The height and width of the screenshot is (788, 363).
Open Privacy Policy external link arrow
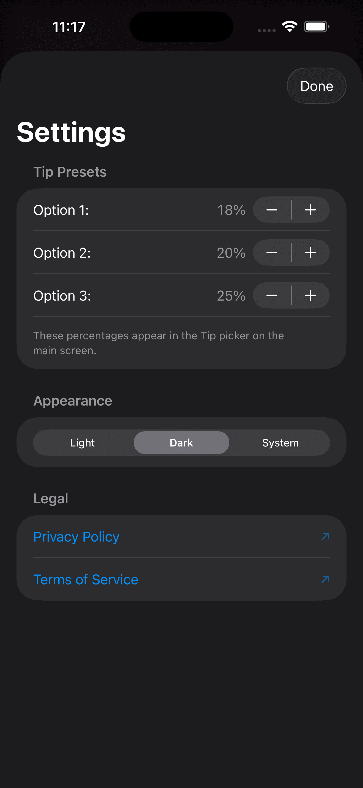point(325,536)
